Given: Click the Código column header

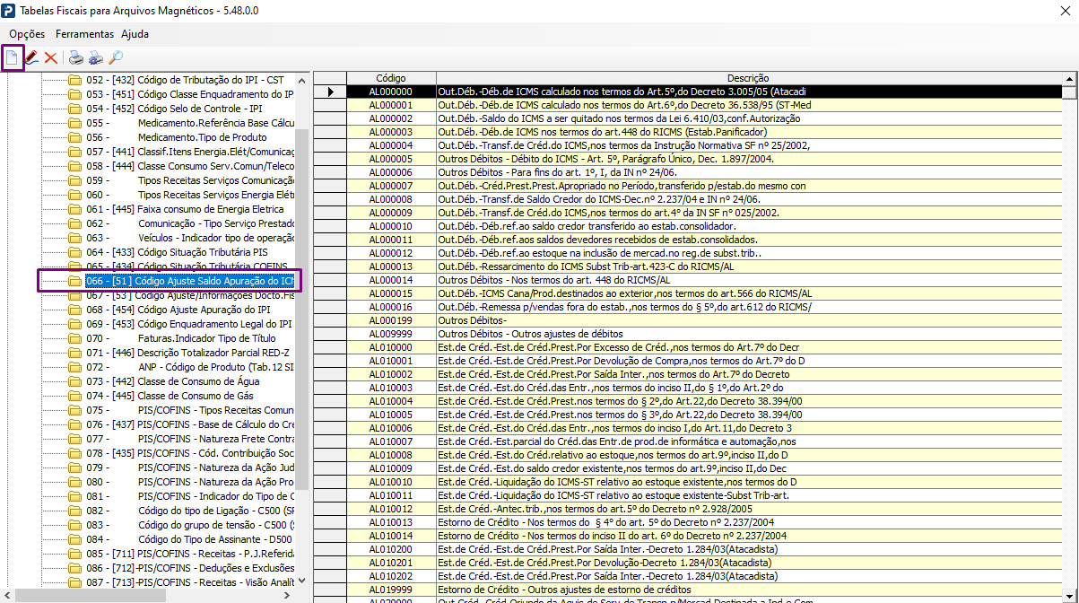Looking at the screenshot, I should (x=391, y=78).
